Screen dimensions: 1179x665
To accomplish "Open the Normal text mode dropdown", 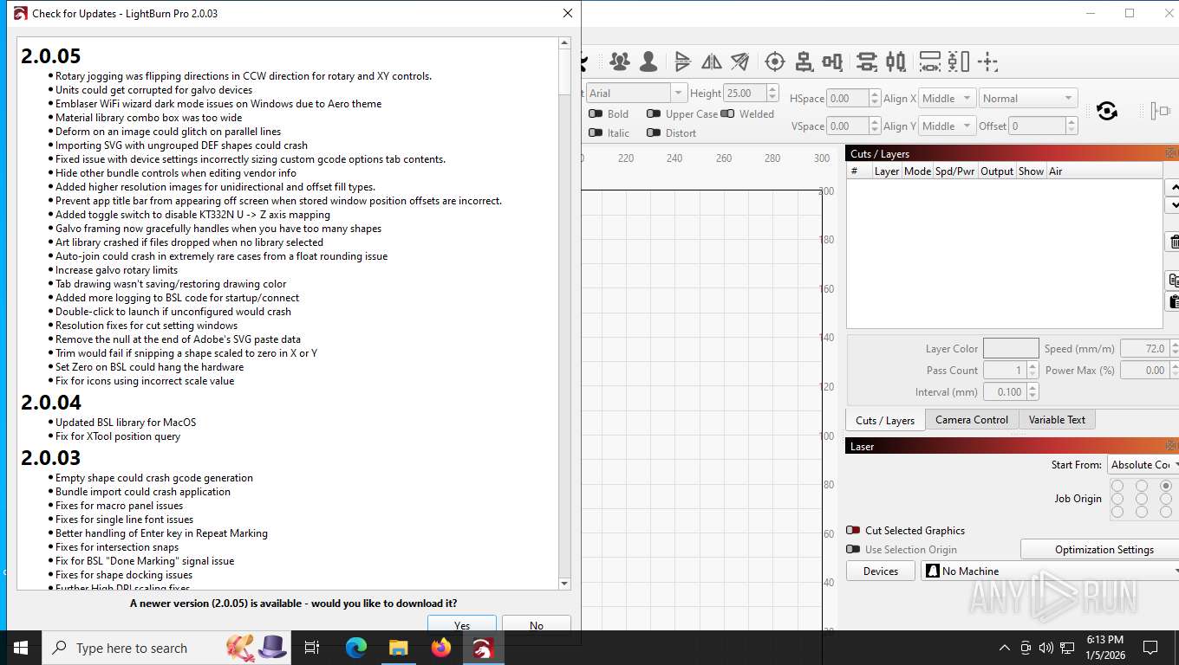I will click(1028, 98).
